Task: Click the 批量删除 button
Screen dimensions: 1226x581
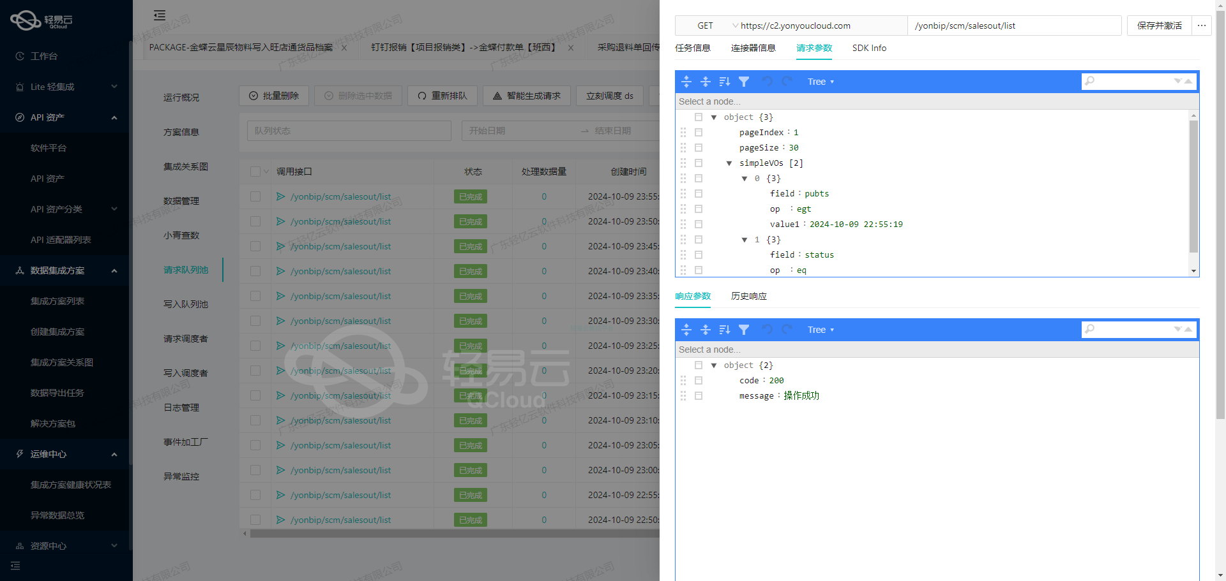Action: pos(274,96)
